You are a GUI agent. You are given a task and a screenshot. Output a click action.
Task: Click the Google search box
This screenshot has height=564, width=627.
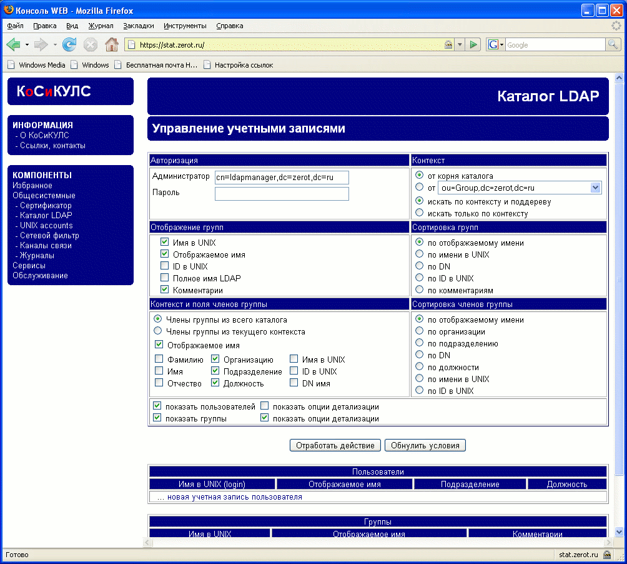pyautogui.click(x=555, y=45)
